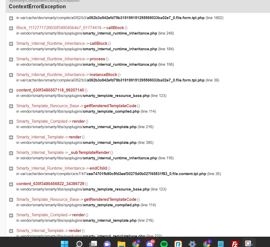Expand the instanceBlock() trace entry
The image size is (270, 247).
click(11, 75)
